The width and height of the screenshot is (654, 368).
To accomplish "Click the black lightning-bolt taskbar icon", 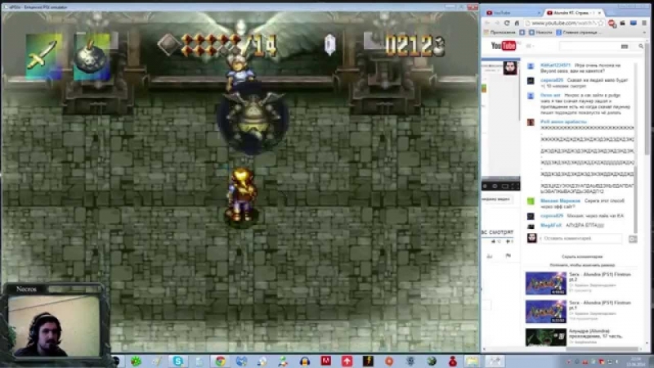I will click(368, 361).
